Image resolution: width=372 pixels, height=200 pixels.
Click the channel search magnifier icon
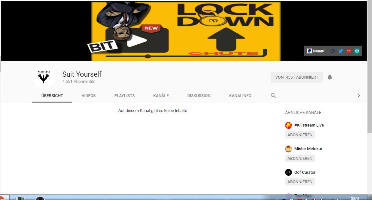pos(273,95)
